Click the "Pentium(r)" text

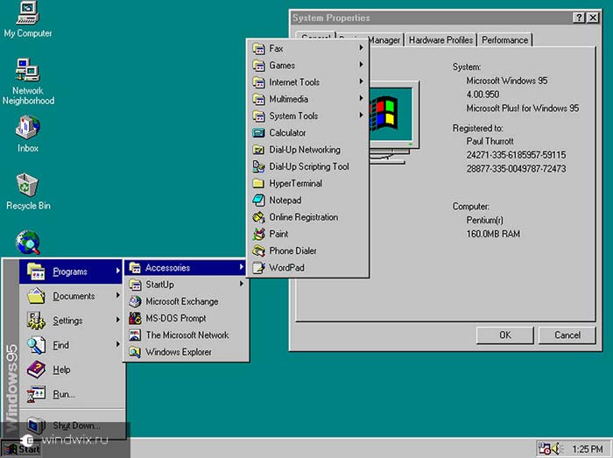484,220
